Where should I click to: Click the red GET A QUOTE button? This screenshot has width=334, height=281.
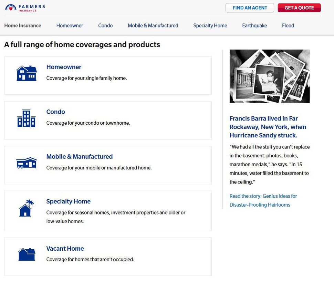(299, 8)
